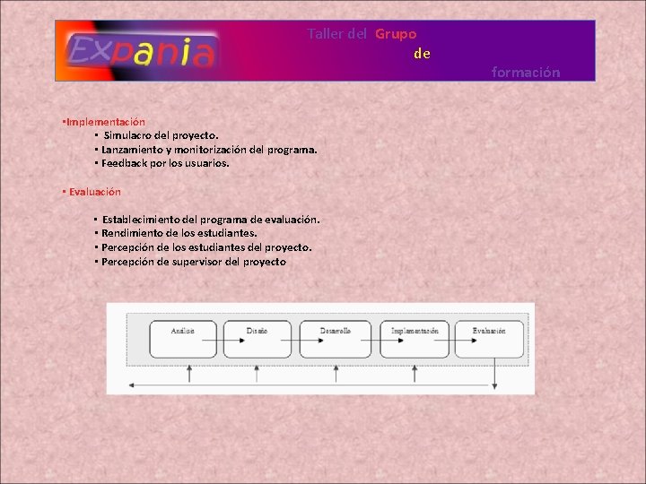Image resolution: width=646 pixels, height=484 pixels.
Task: Click 'Percepción de los estudiantes del proyecto.'
Action: pyautogui.click(x=206, y=247)
